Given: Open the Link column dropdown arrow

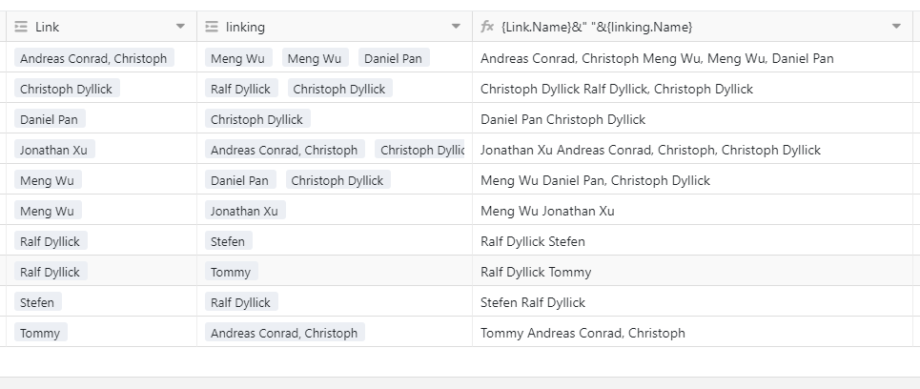Looking at the screenshot, I should pyautogui.click(x=181, y=27).
